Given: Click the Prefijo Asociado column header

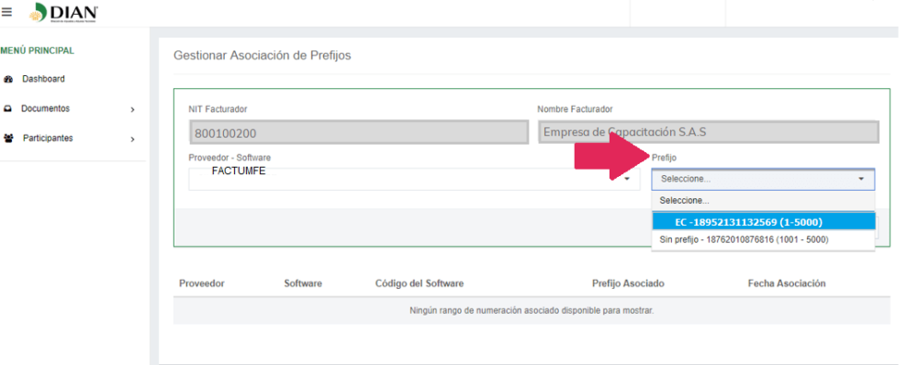Looking at the screenshot, I should pos(628,283).
